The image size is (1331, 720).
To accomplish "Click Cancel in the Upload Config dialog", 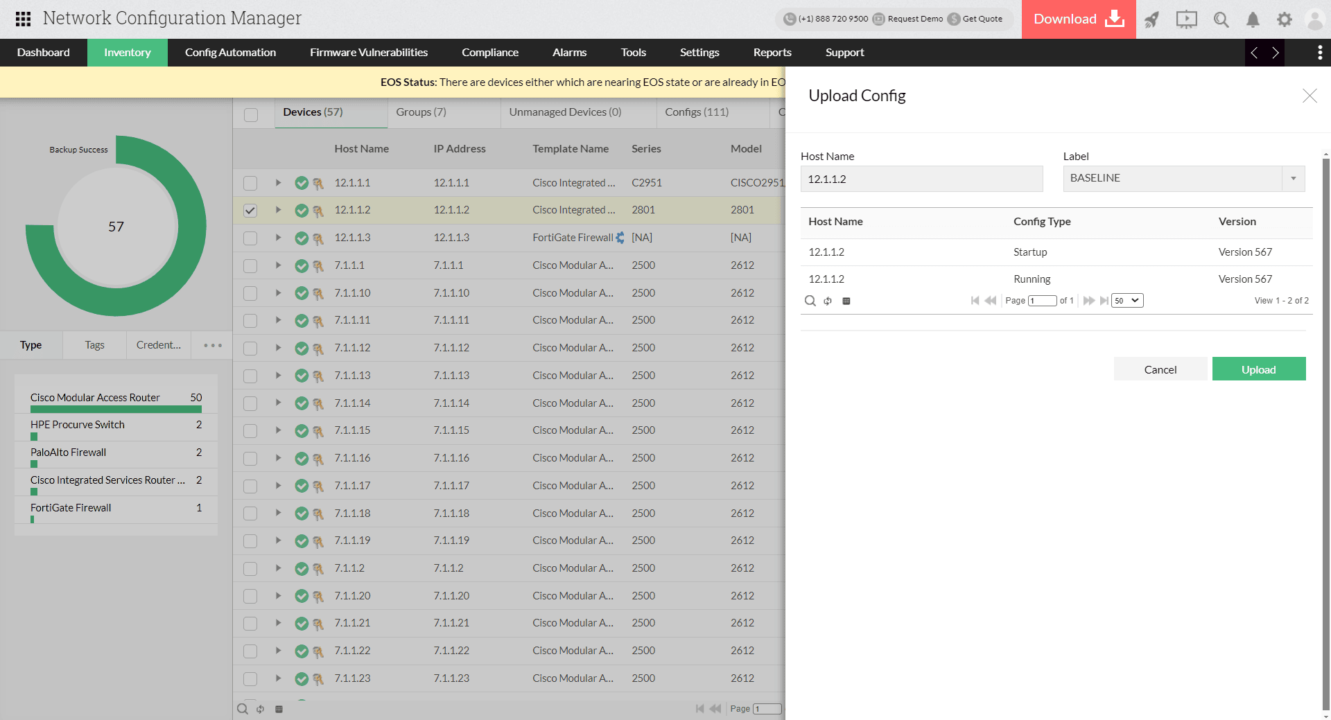I will pos(1160,369).
